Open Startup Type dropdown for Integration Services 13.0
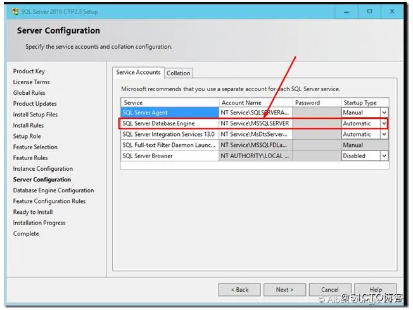This screenshot has width=413, height=310. (384, 134)
